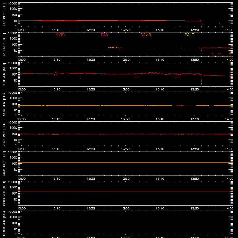Click the 610 MHz red burst near 13:10

coord(56,73)
